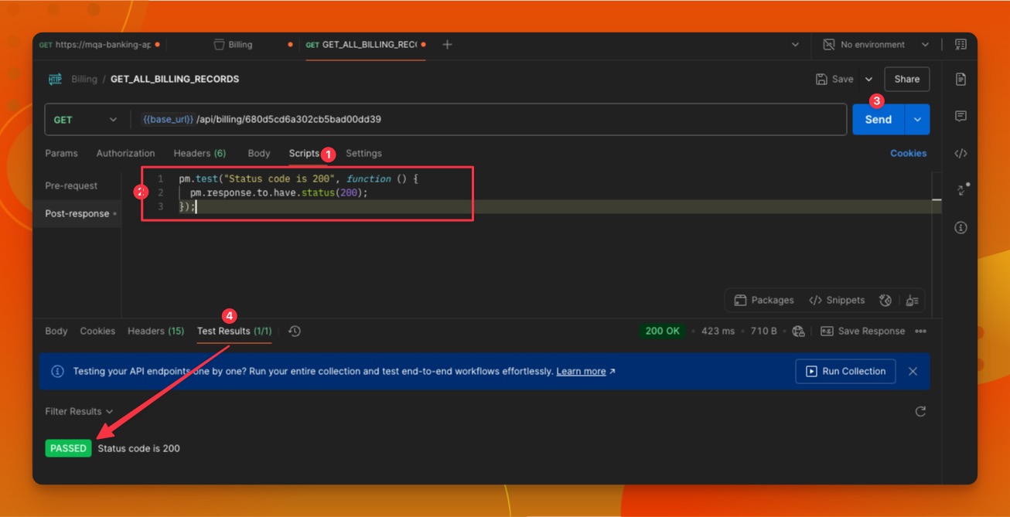The image size is (1010, 517).
Task: Select the Test Results (1/1) tab
Action: [234, 331]
